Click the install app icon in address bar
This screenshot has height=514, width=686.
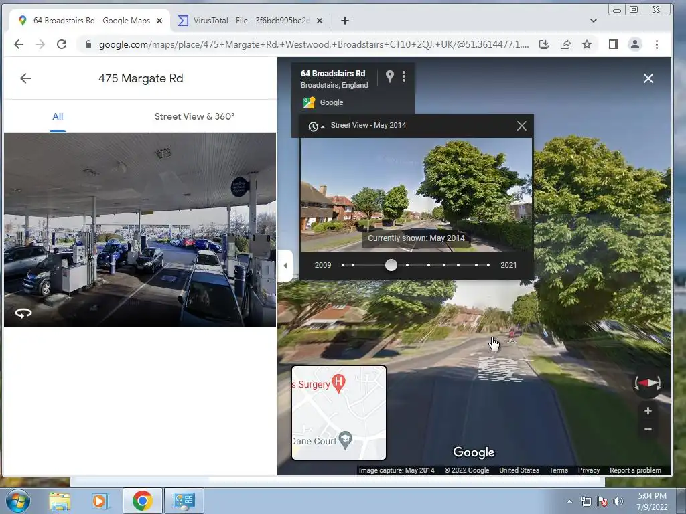click(544, 44)
